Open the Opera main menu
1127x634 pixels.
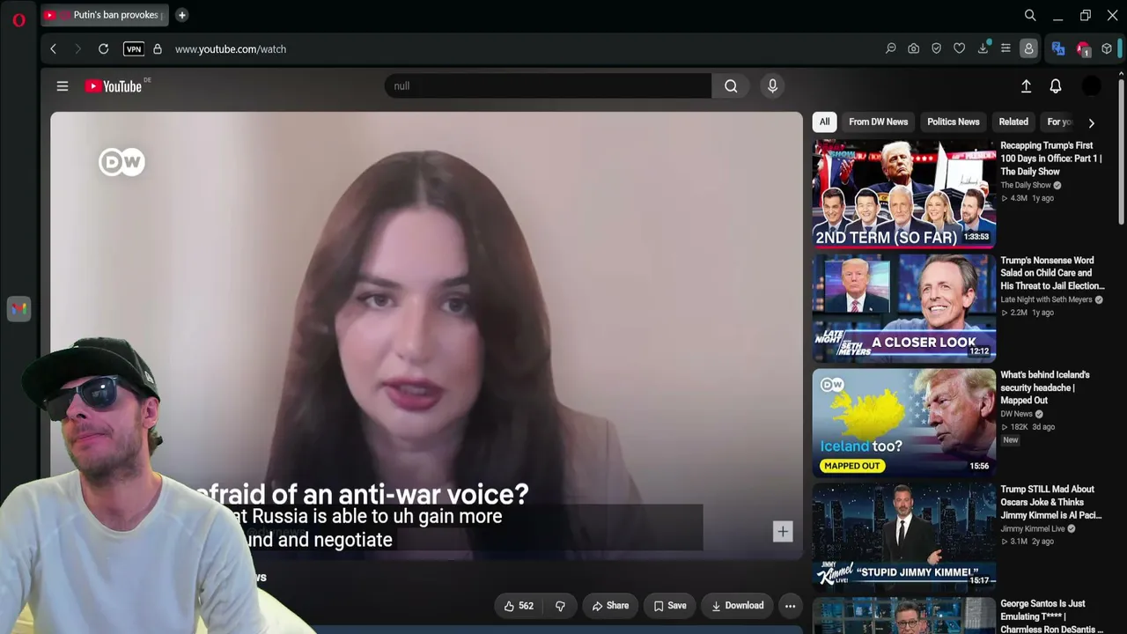(18, 19)
